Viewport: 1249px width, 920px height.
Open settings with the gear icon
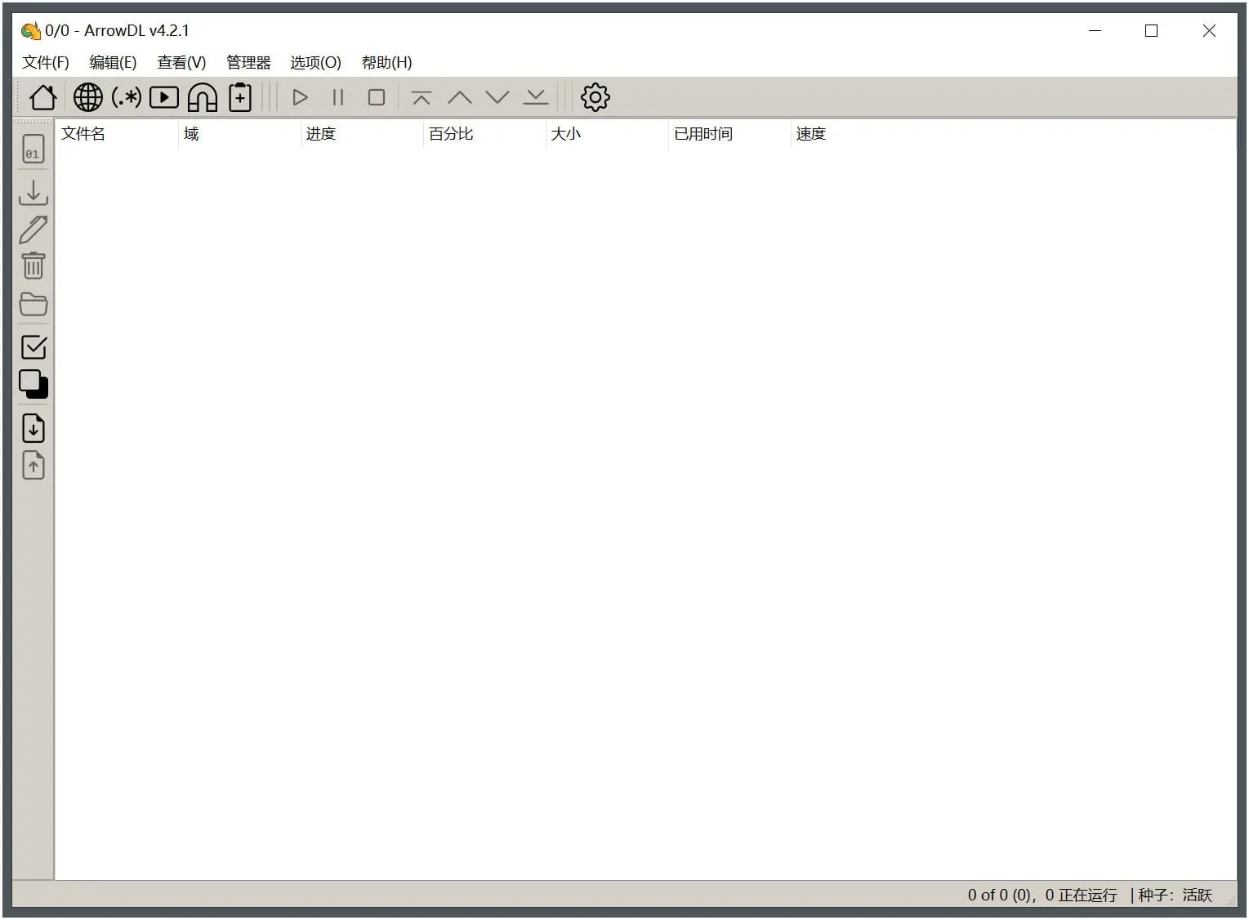tap(595, 97)
